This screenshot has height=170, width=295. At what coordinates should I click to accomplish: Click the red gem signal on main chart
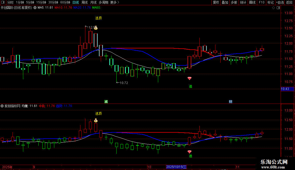pyautogui.click(x=190, y=78)
